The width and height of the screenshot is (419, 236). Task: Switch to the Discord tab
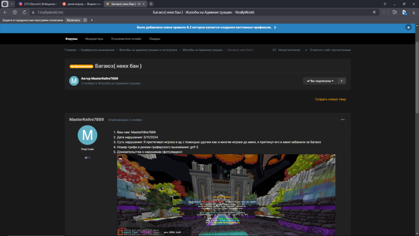click(38, 4)
